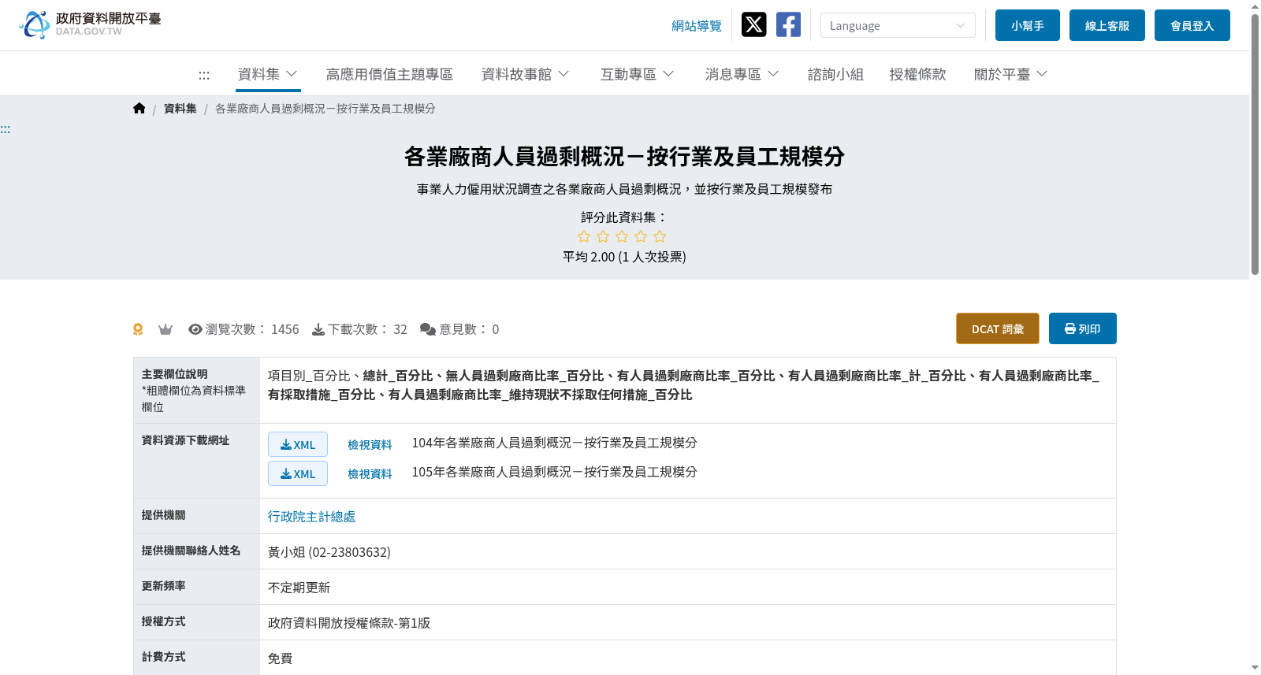Open the 行政院主計總處 agency link
The width and height of the screenshot is (1261, 675).
click(311, 517)
